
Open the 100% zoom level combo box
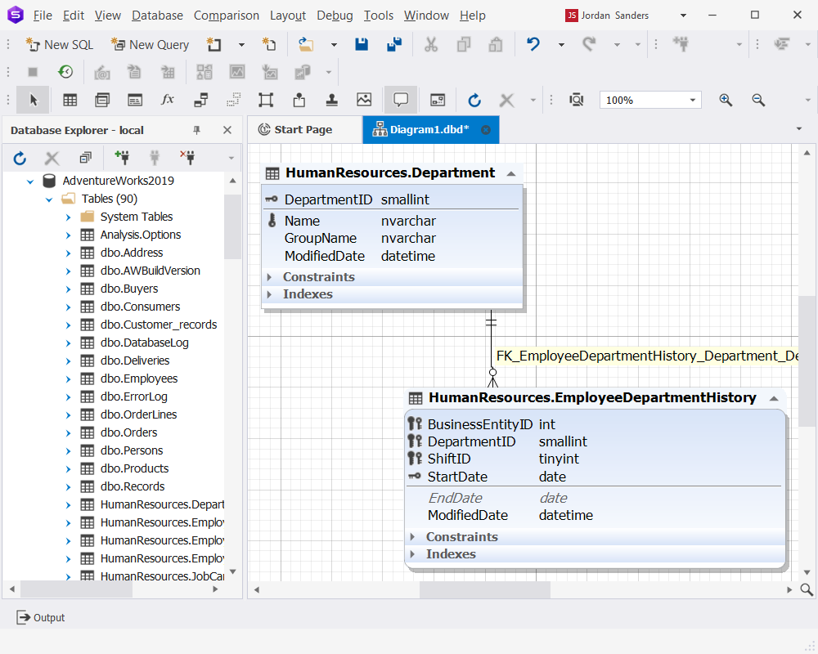650,100
